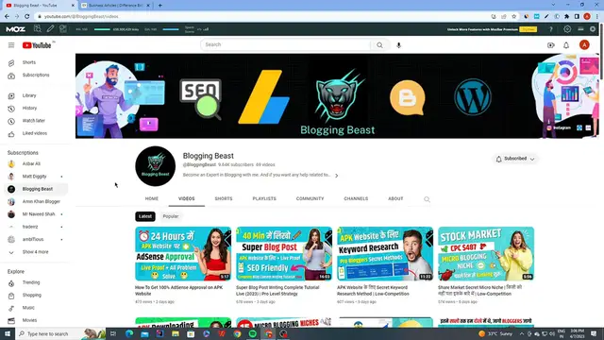Open YouTube notifications bell
604x340 pixels.
point(566,45)
